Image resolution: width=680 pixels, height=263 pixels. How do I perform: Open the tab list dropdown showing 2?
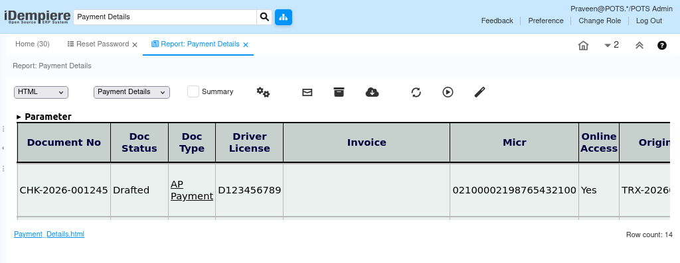(x=612, y=45)
